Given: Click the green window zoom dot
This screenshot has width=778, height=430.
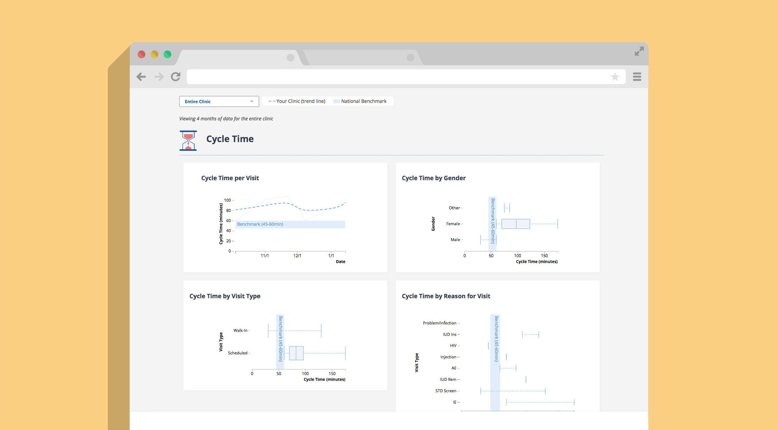Looking at the screenshot, I should tap(167, 54).
